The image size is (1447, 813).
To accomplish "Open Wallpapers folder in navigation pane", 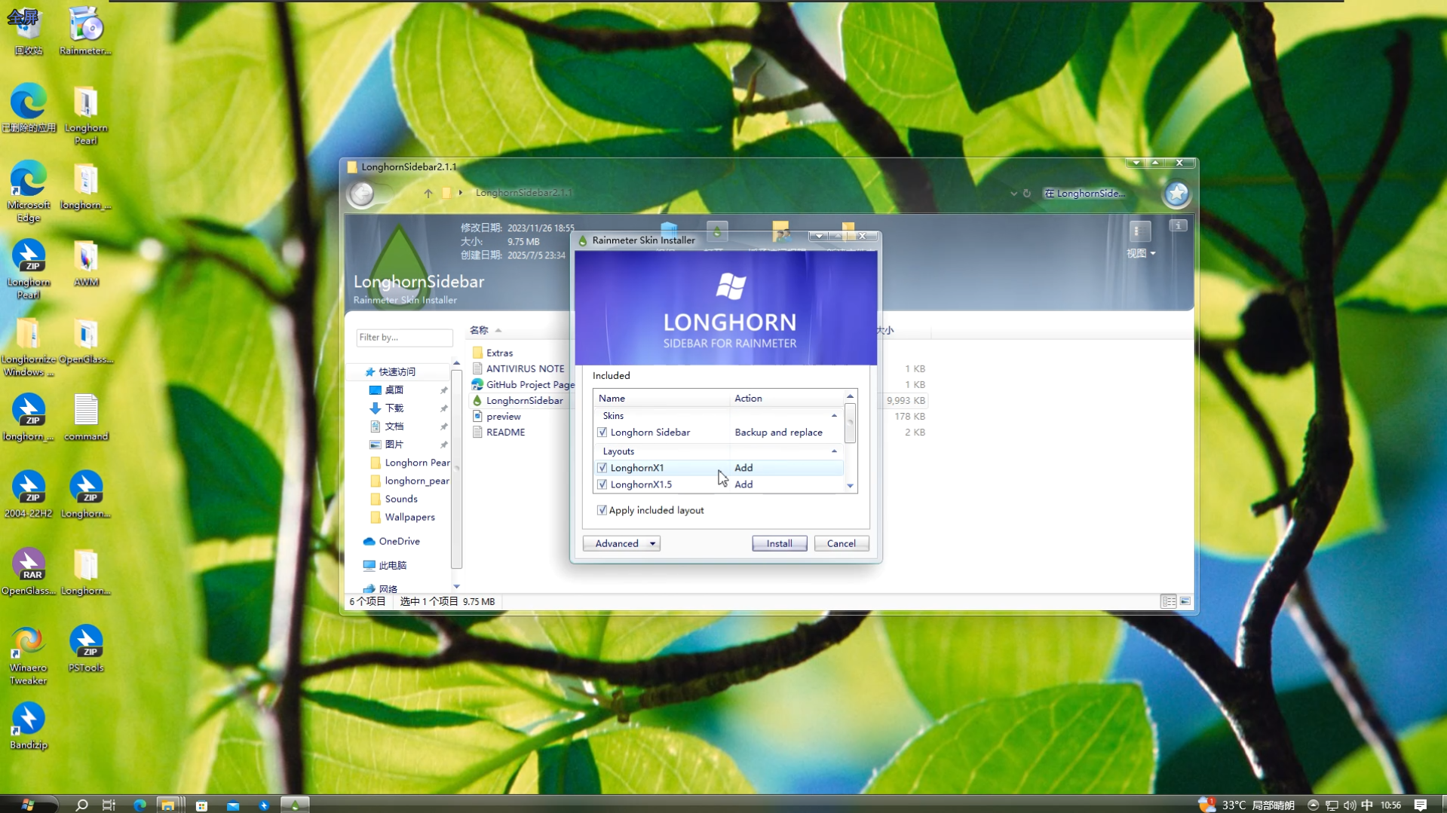I will tap(409, 517).
